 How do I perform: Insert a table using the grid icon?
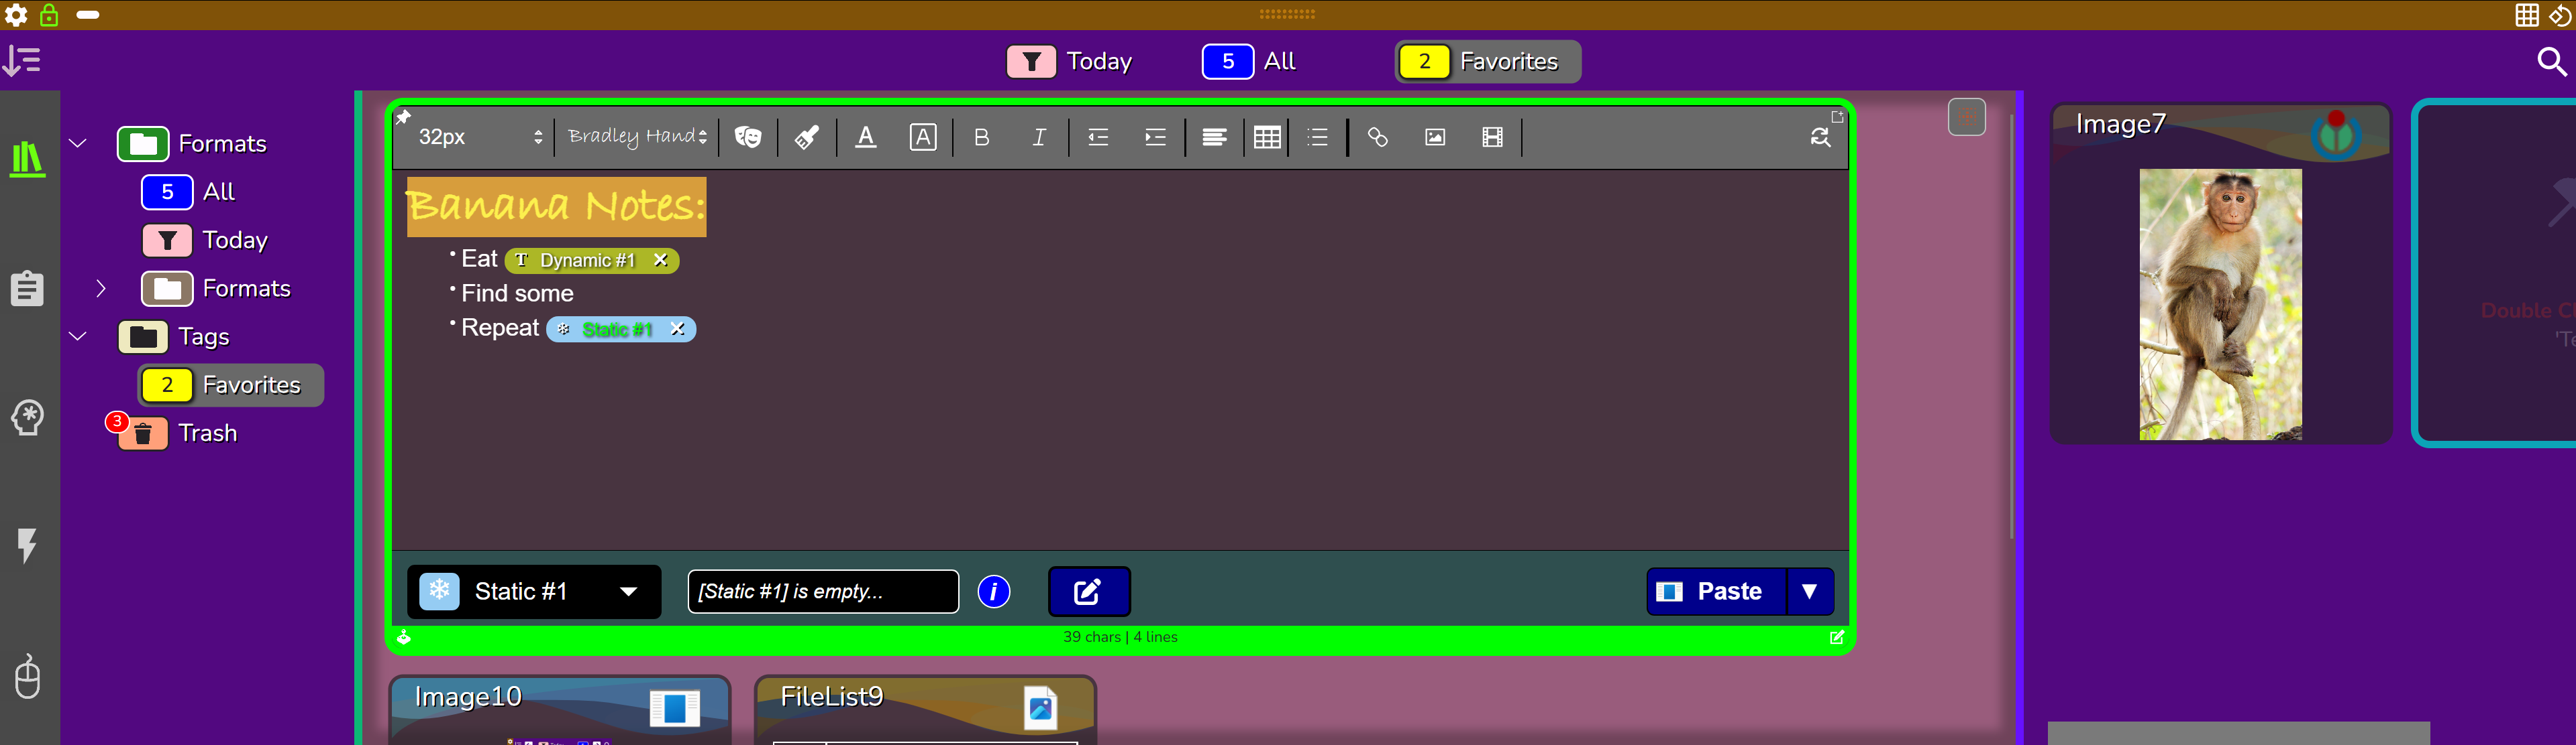coord(1266,137)
